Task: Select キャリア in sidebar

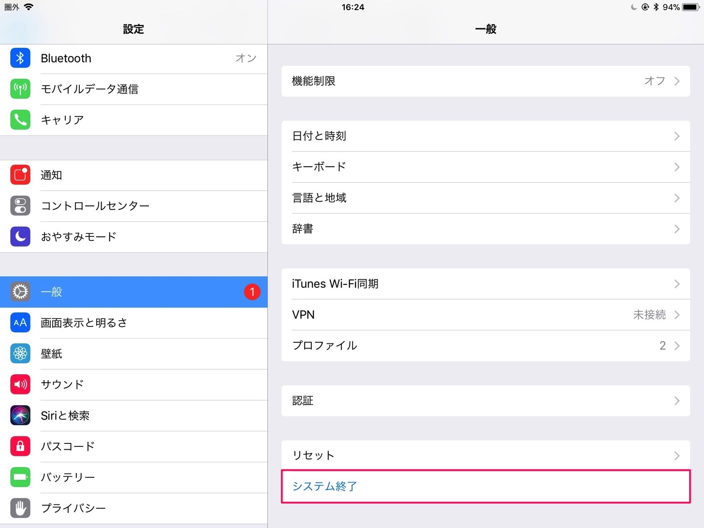Action: point(133,120)
